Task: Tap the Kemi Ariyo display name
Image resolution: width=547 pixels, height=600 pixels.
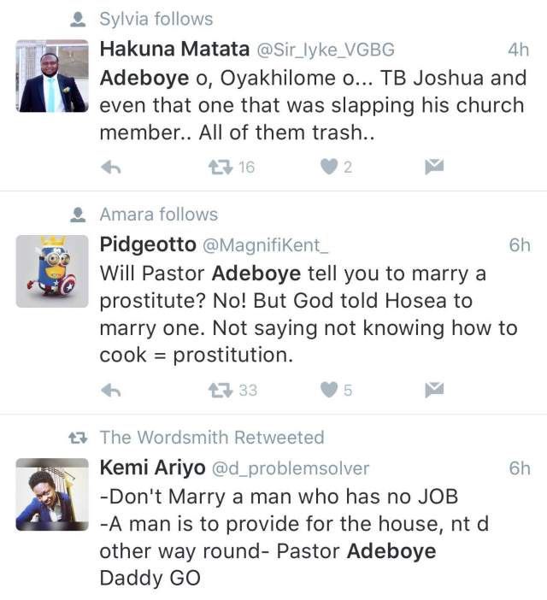Action: click(152, 468)
